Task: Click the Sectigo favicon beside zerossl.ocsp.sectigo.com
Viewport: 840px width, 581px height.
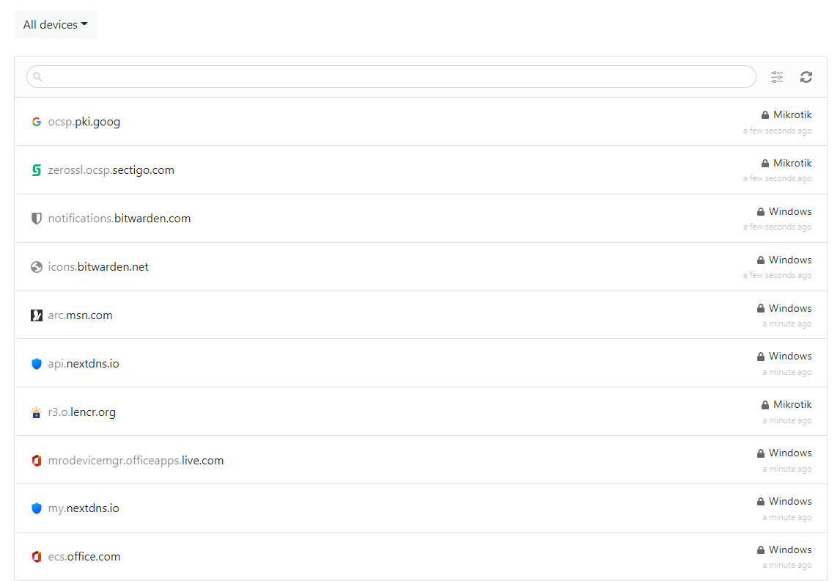Action: coord(37,170)
